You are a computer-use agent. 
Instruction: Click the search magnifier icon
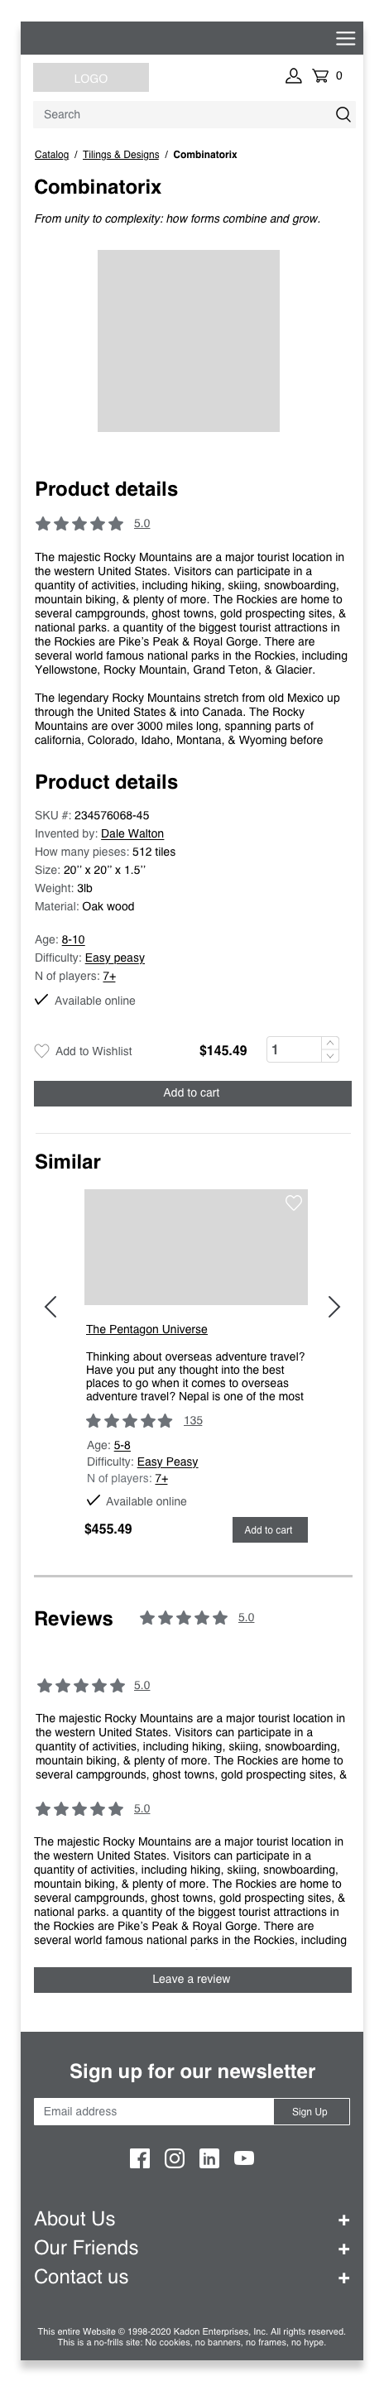[x=343, y=114]
